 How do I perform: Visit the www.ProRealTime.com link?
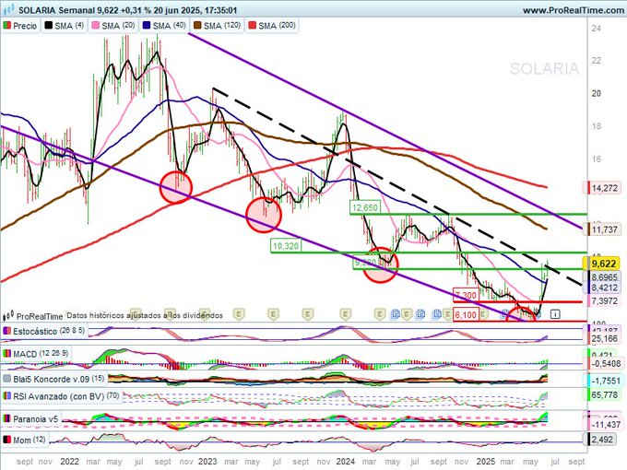(574, 10)
